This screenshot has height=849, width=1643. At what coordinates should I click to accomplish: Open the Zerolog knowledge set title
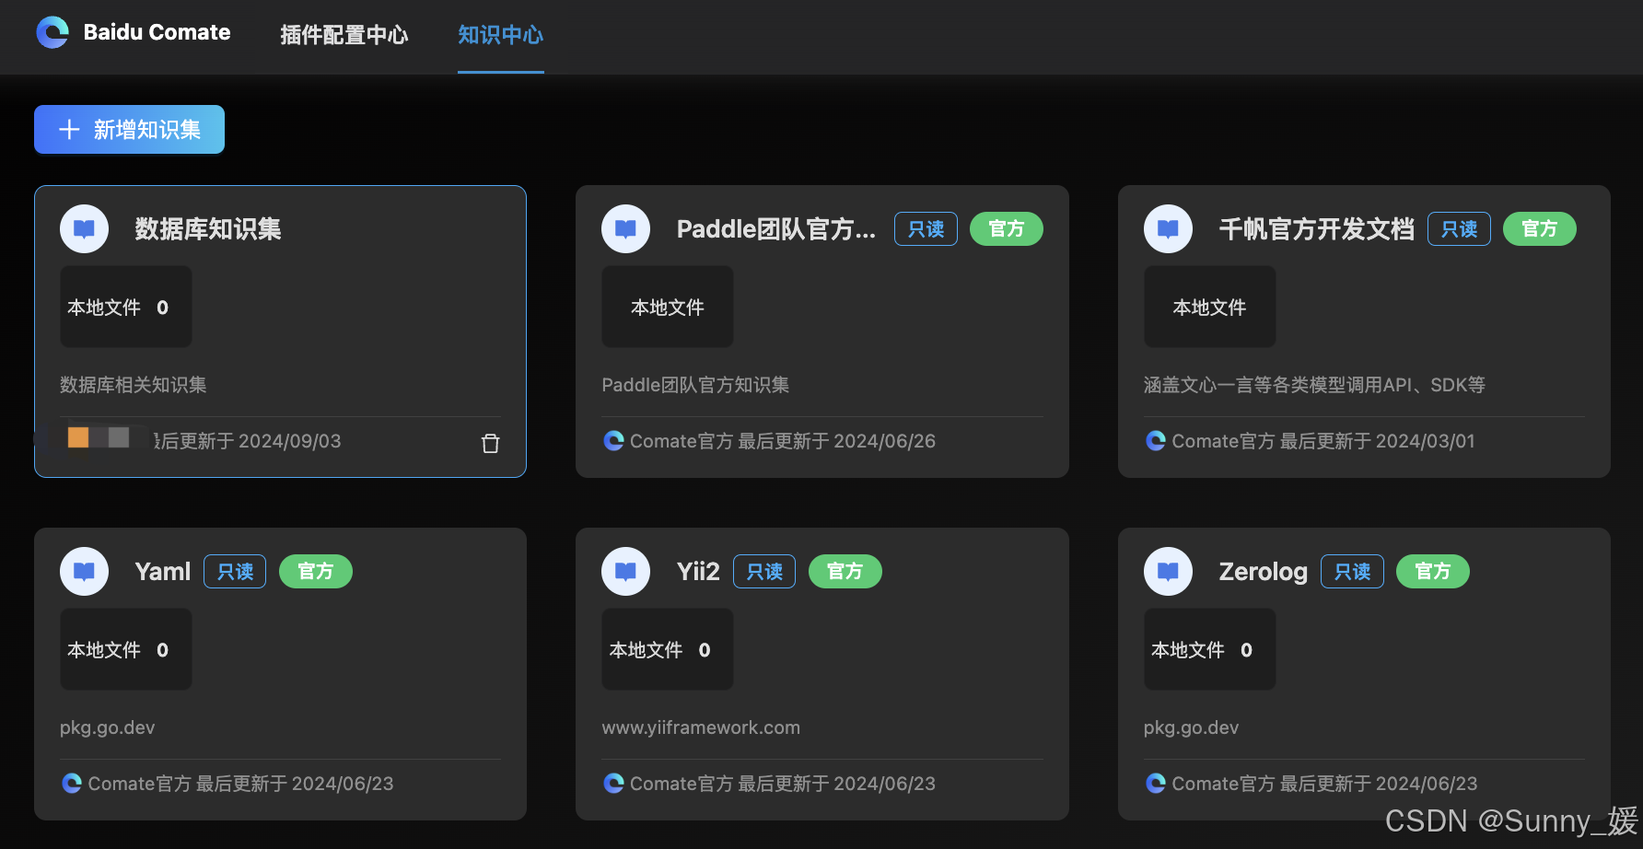click(1264, 572)
